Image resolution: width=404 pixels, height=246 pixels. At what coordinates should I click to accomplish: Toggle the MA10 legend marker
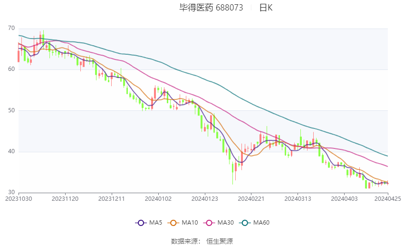(x=173, y=223)
